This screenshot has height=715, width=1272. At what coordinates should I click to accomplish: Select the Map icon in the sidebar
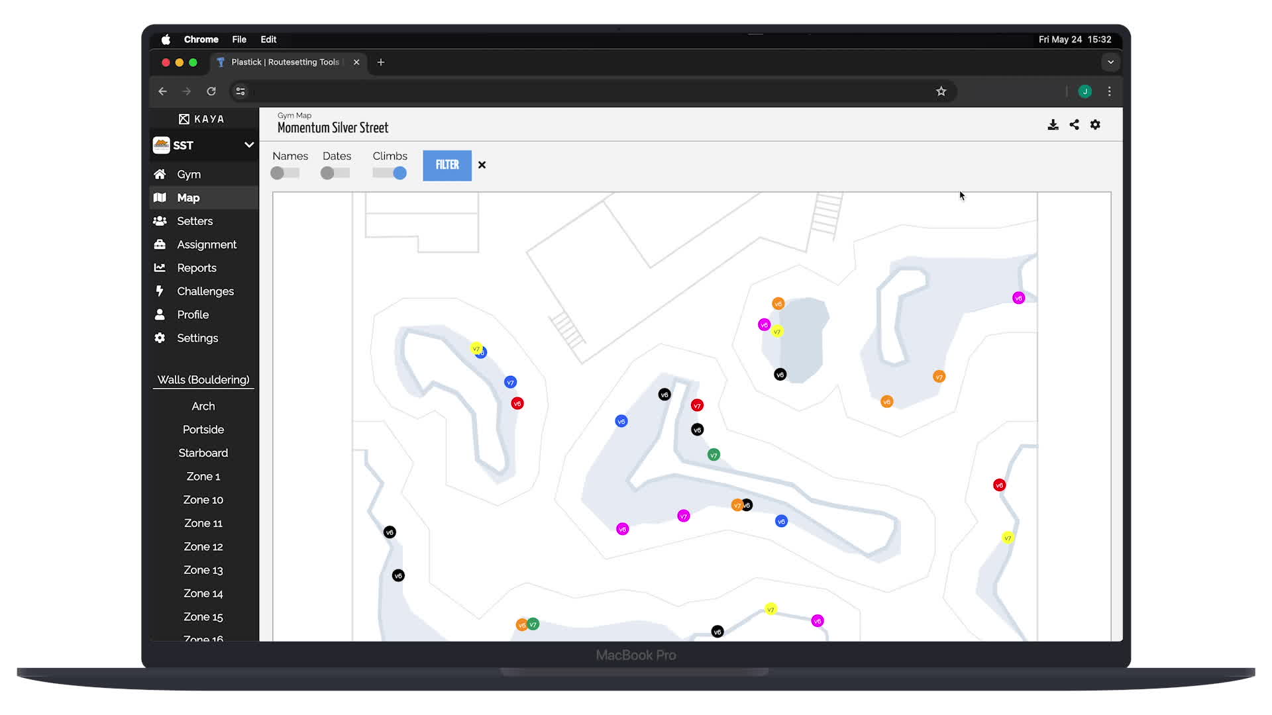point(161,197)
